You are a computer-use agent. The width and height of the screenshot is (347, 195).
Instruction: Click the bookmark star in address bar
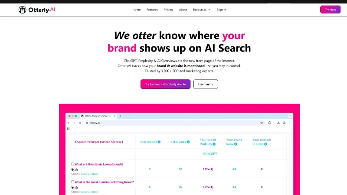click(x=262, y=123)
